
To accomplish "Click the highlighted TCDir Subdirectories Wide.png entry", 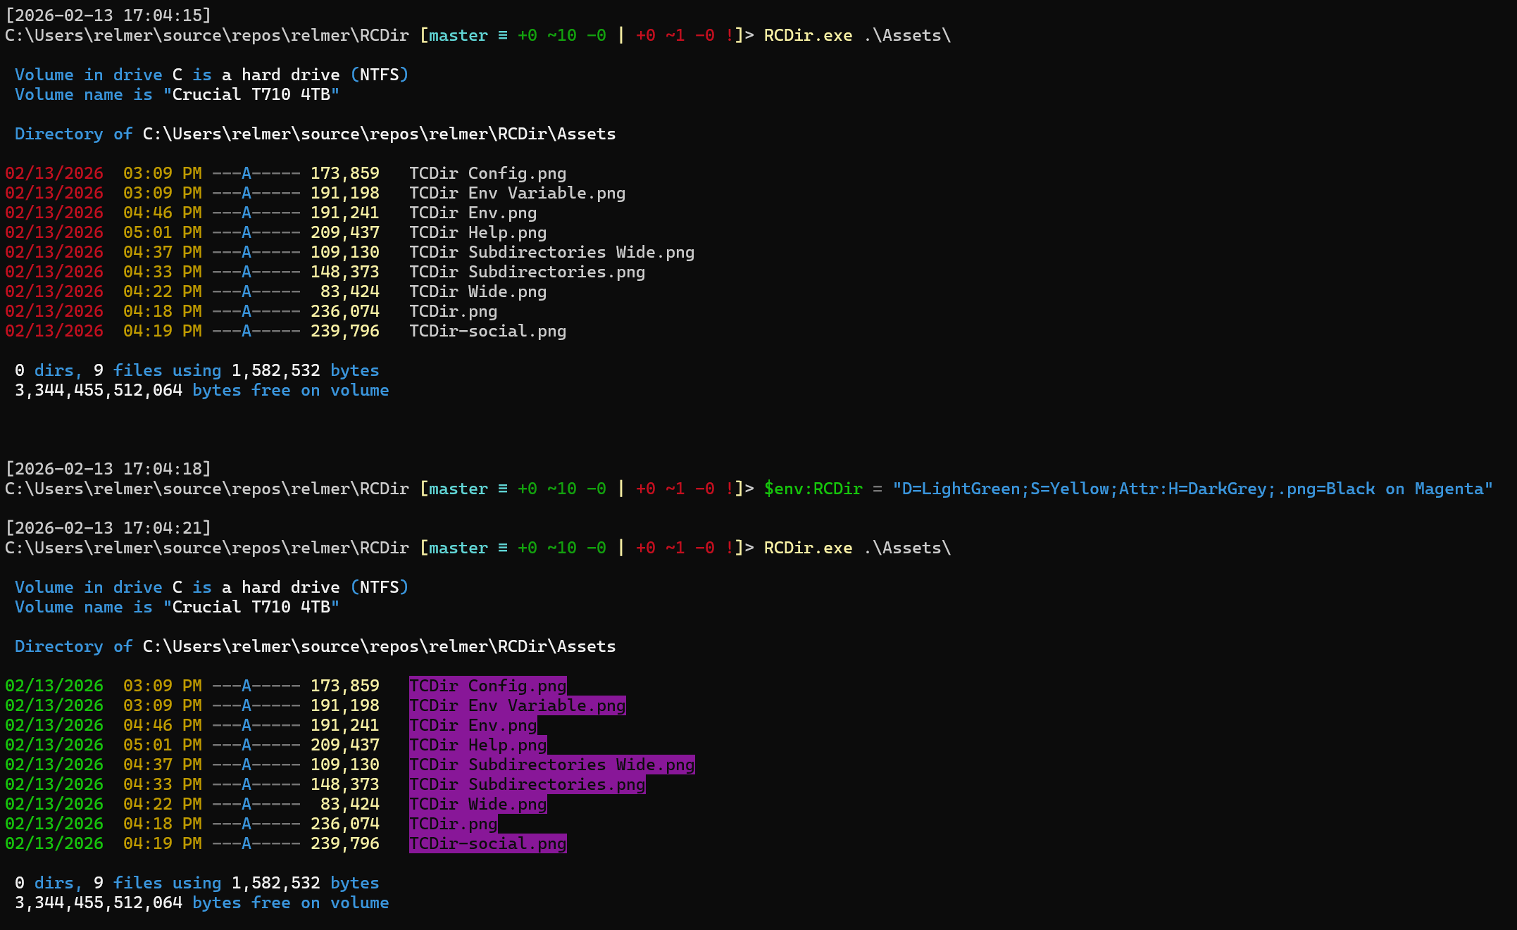I will point(551,765).
